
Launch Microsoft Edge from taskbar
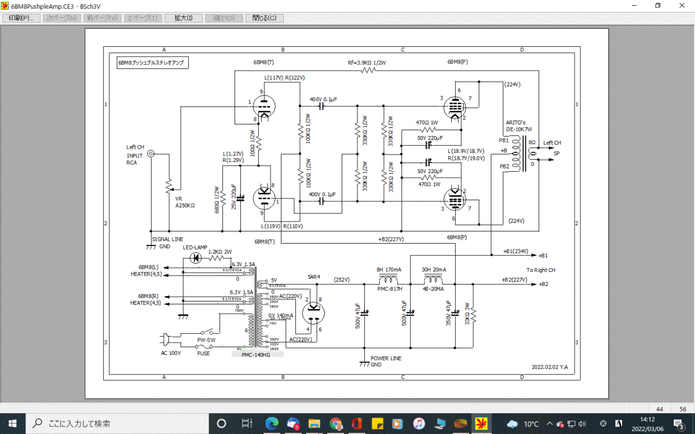point(271,424)
